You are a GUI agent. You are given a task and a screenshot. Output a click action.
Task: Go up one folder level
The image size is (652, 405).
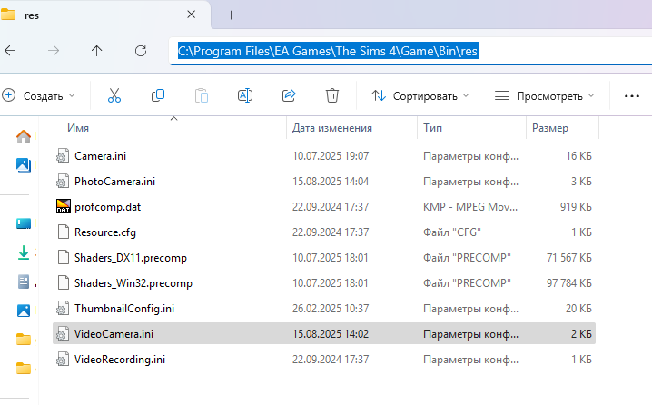[96, 51]
